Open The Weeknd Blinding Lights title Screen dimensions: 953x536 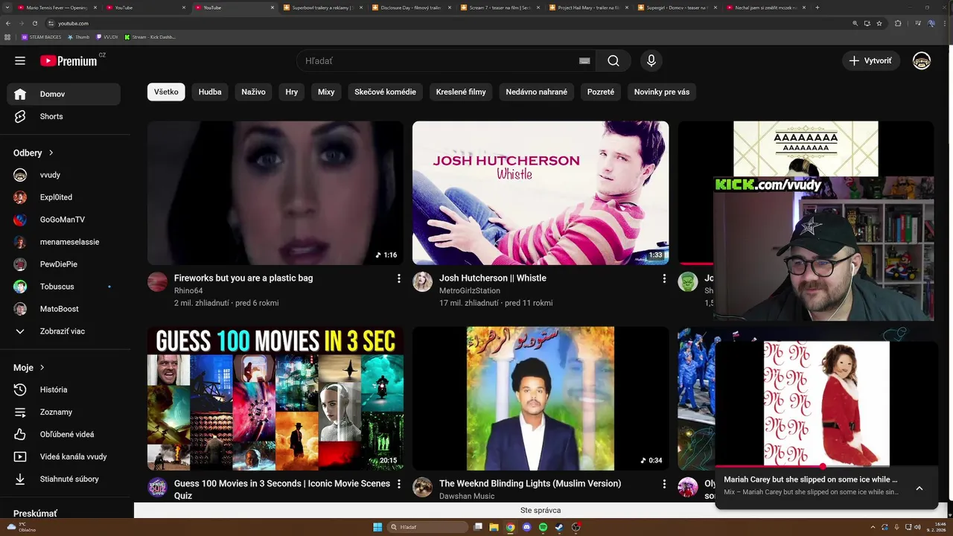[530, 483]
